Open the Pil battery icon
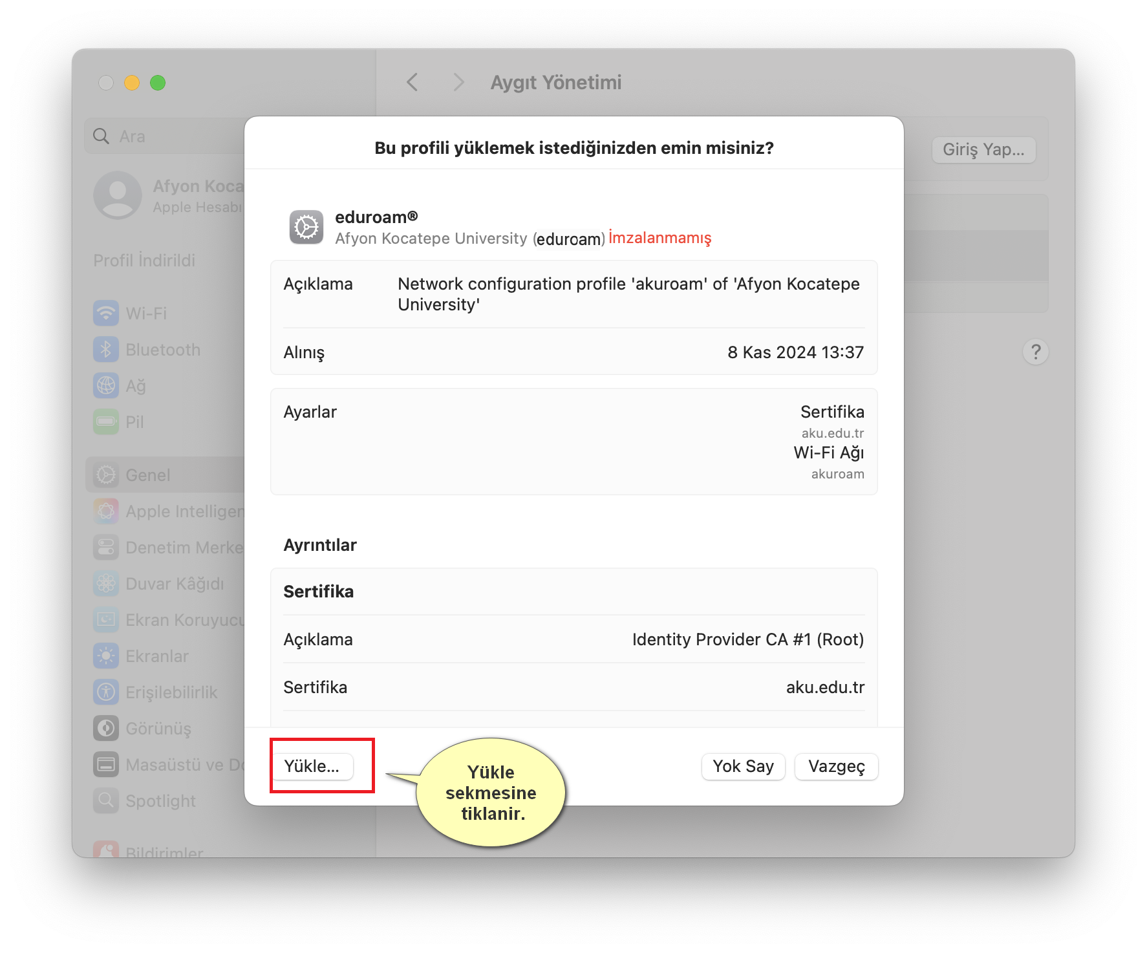This screenshot has height=953, width=1147. coord(106,422)
